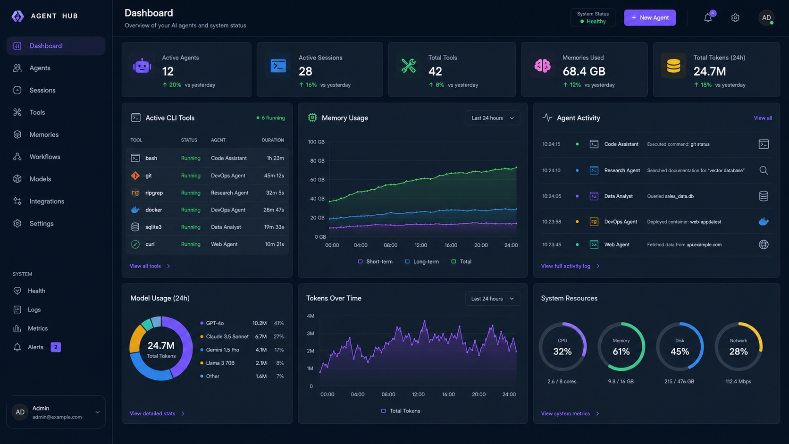Click the database icon in Data Analyst row
The height and width of the screenshot is (444, 789).
(x=764, y=196)
